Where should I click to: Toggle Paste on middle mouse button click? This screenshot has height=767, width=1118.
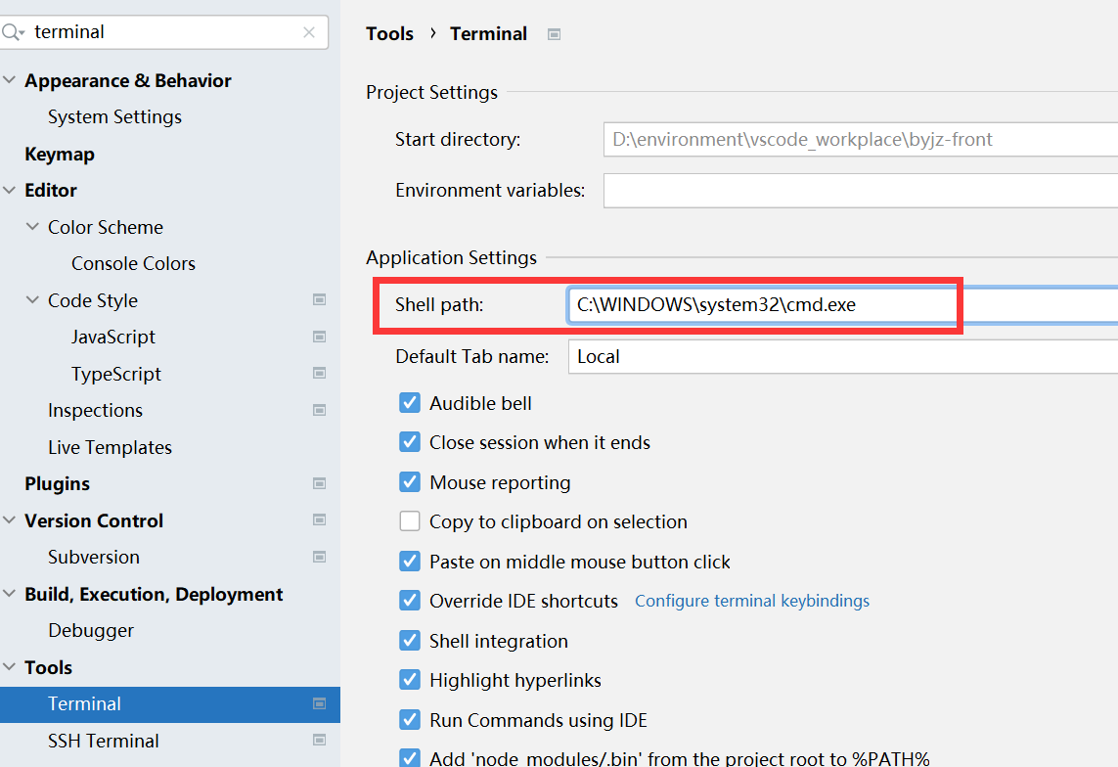pyautogui.click(x=410, y=561)
